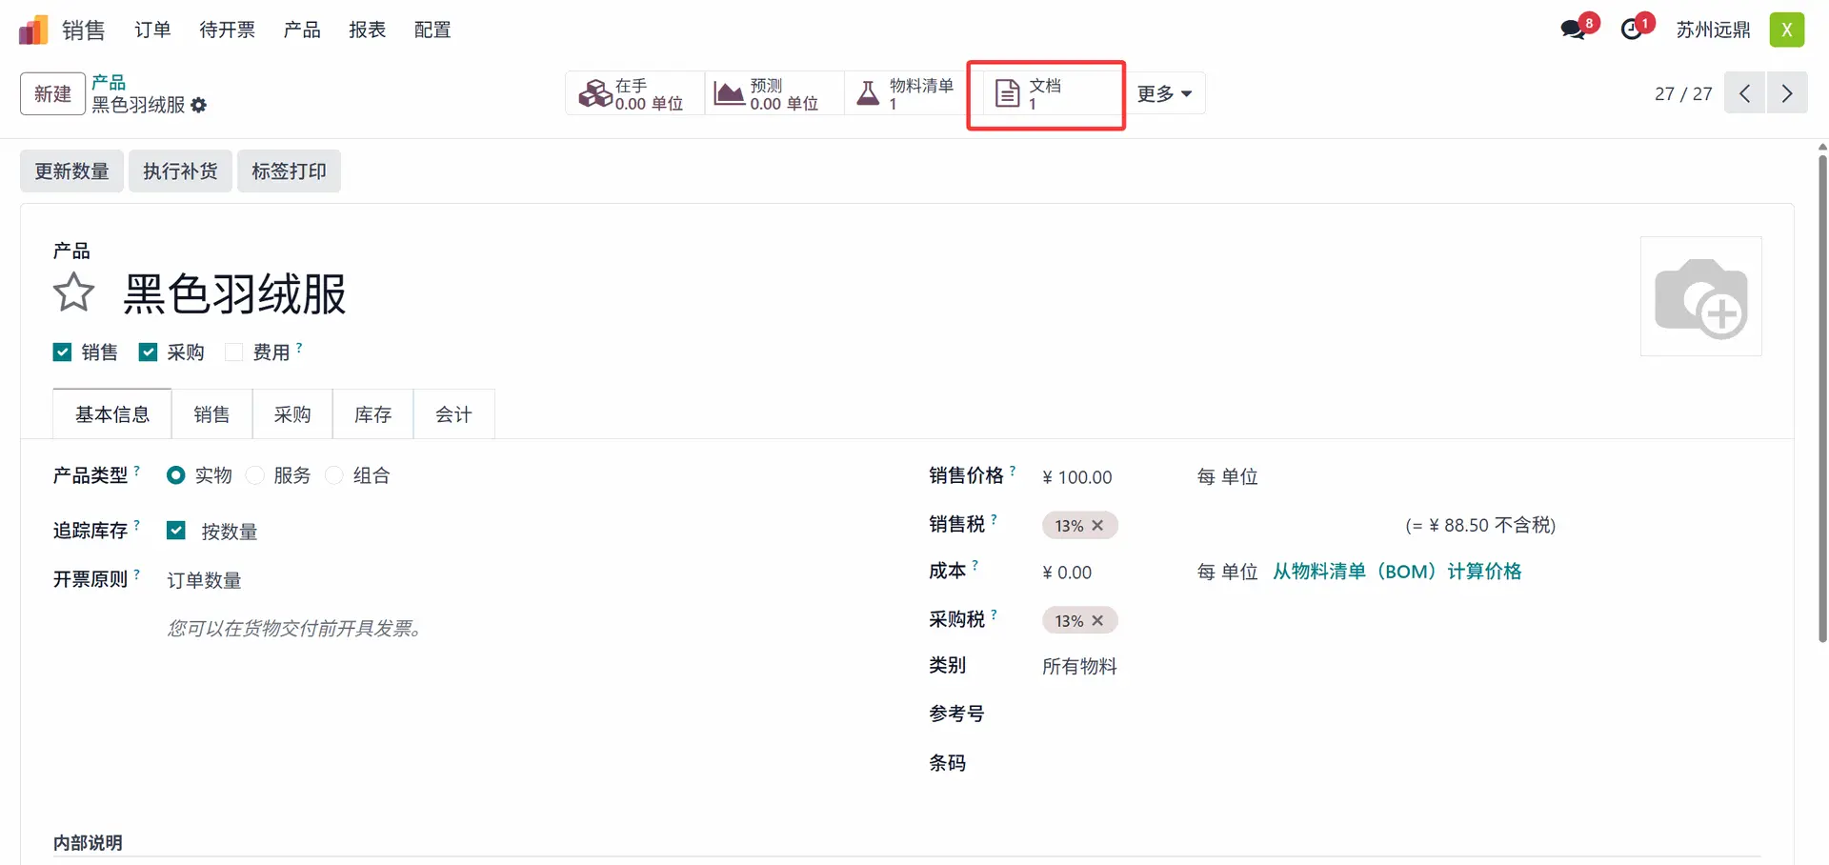Go to next record arrow
1829x865 pixels.
(x=1787, y=93)
